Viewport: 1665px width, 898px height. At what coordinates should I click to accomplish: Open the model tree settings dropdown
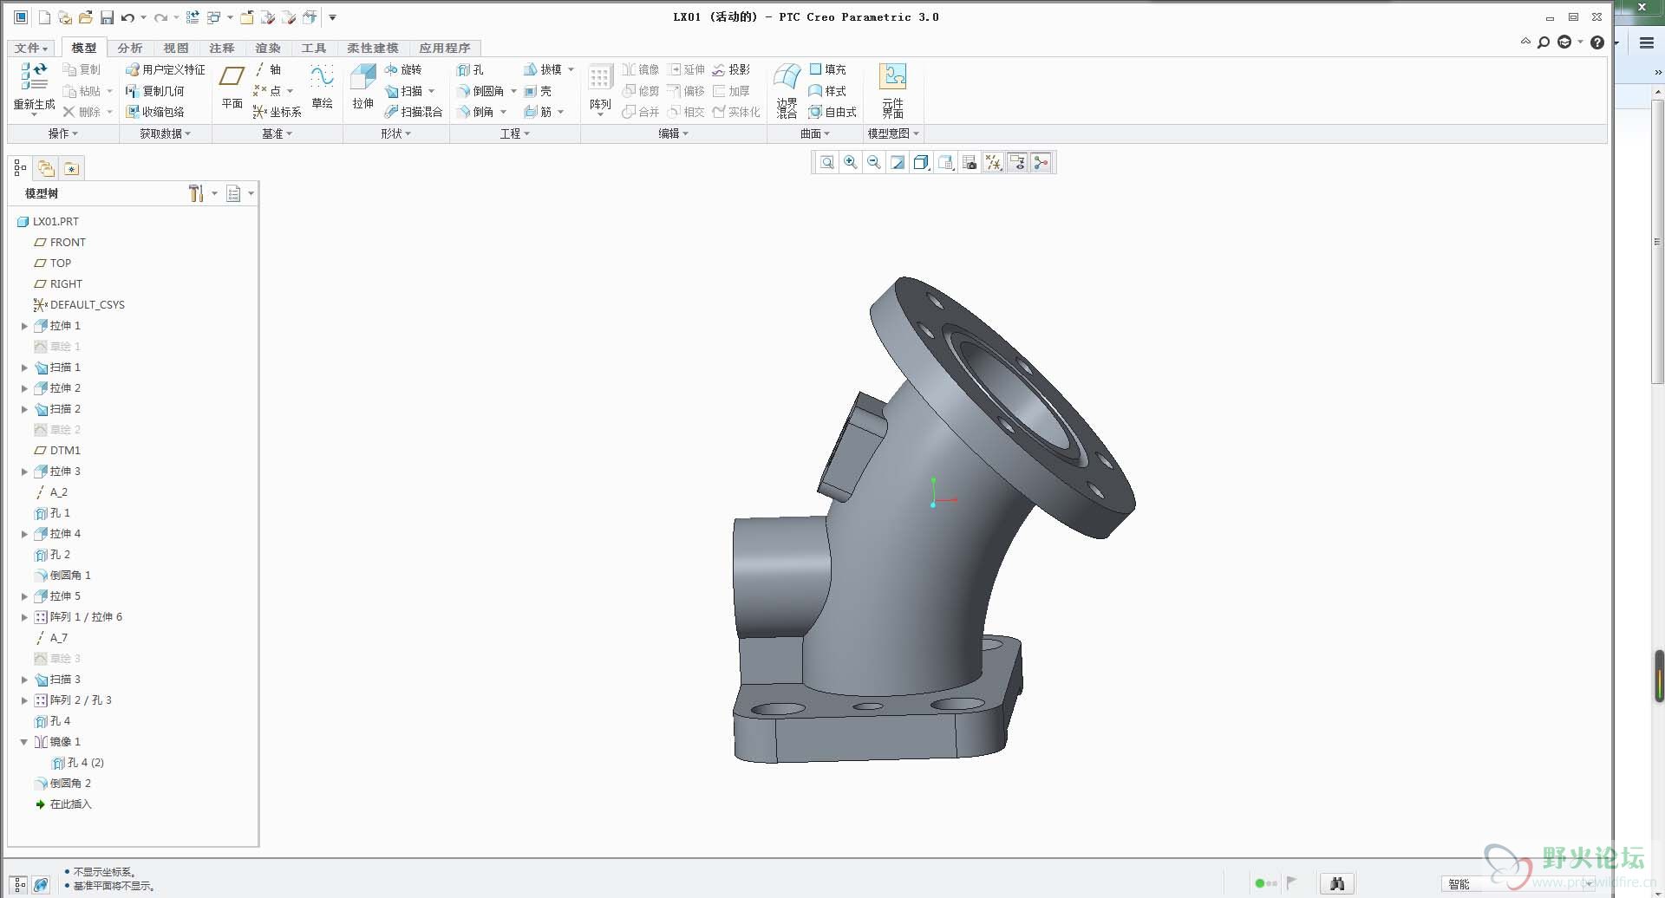click(x=202, y=193)
